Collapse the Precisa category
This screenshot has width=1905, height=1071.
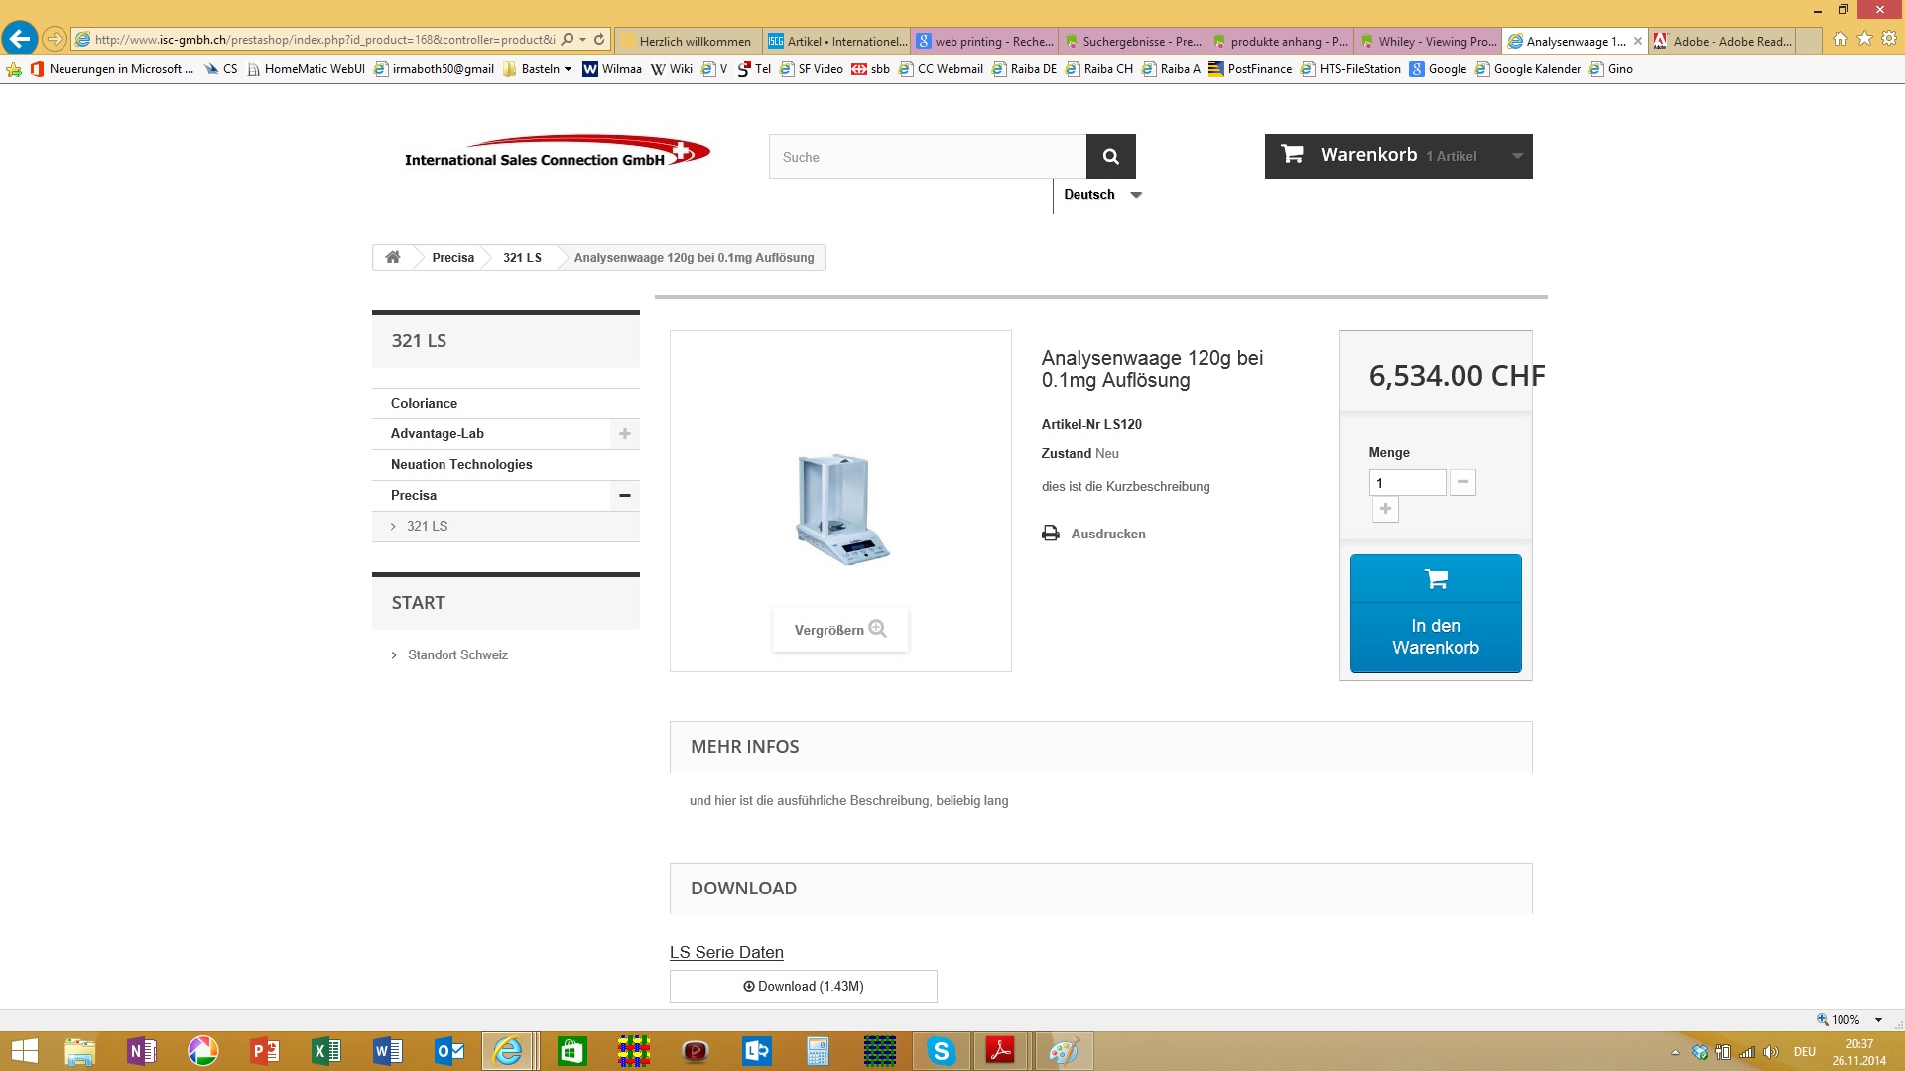624,495
